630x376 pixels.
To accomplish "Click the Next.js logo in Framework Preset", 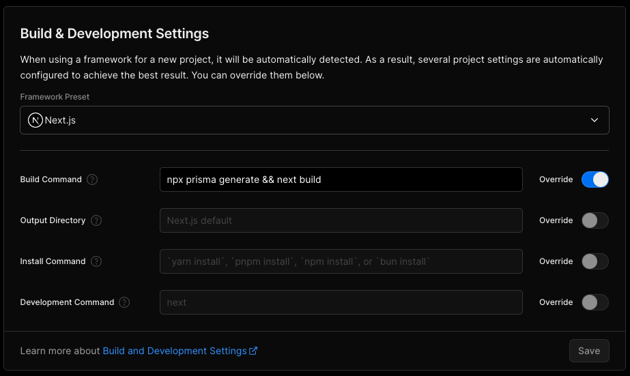I will tap(35, 120).
